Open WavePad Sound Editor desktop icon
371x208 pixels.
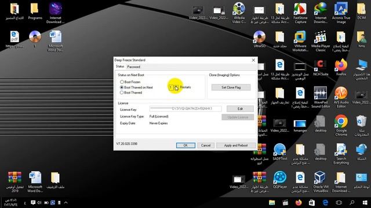pyautogui.click(x=321, y=98)
